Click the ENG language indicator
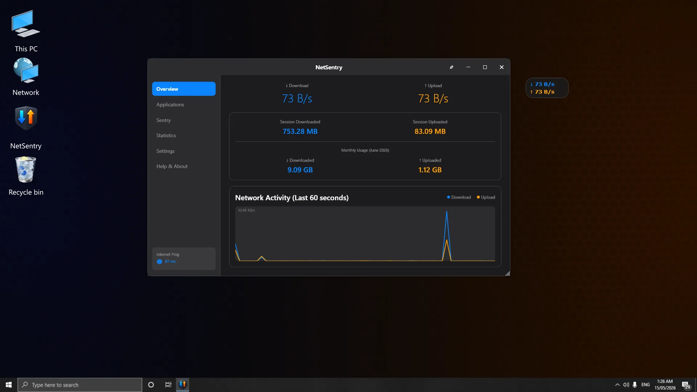Viewport: 697px width, 392px height. [x=645, y=385]
